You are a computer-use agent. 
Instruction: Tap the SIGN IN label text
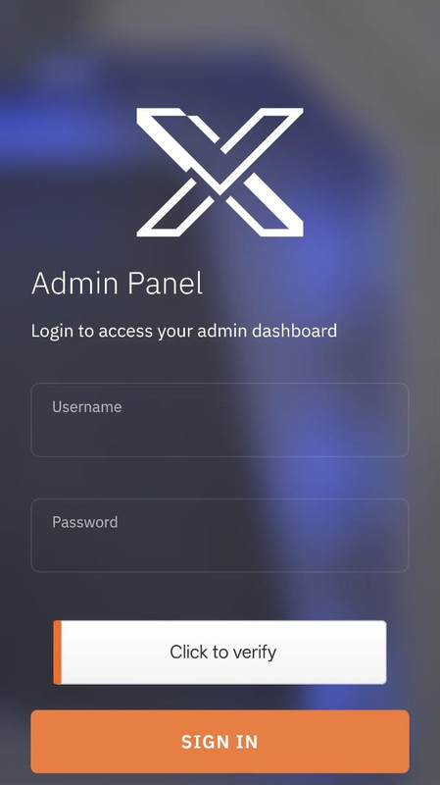(x=220, y=742)
